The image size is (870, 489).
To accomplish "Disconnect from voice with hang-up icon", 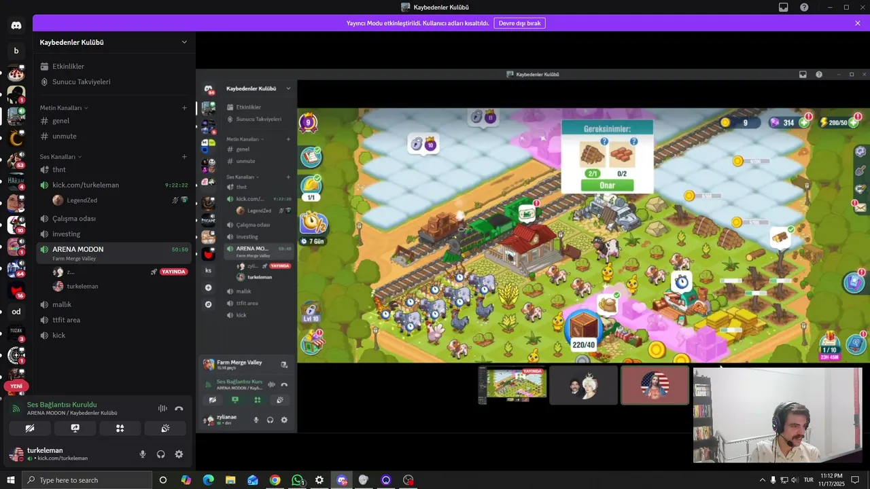I will [x=179, y=409].
